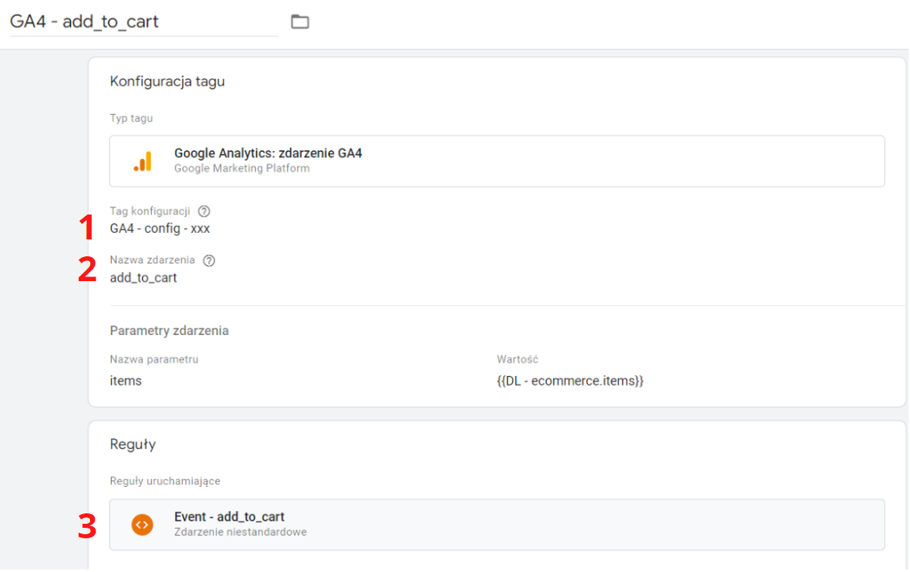The image size is (910, 572).
Task: Click the orange custom event trigger icon
Action: coord(142,525)
